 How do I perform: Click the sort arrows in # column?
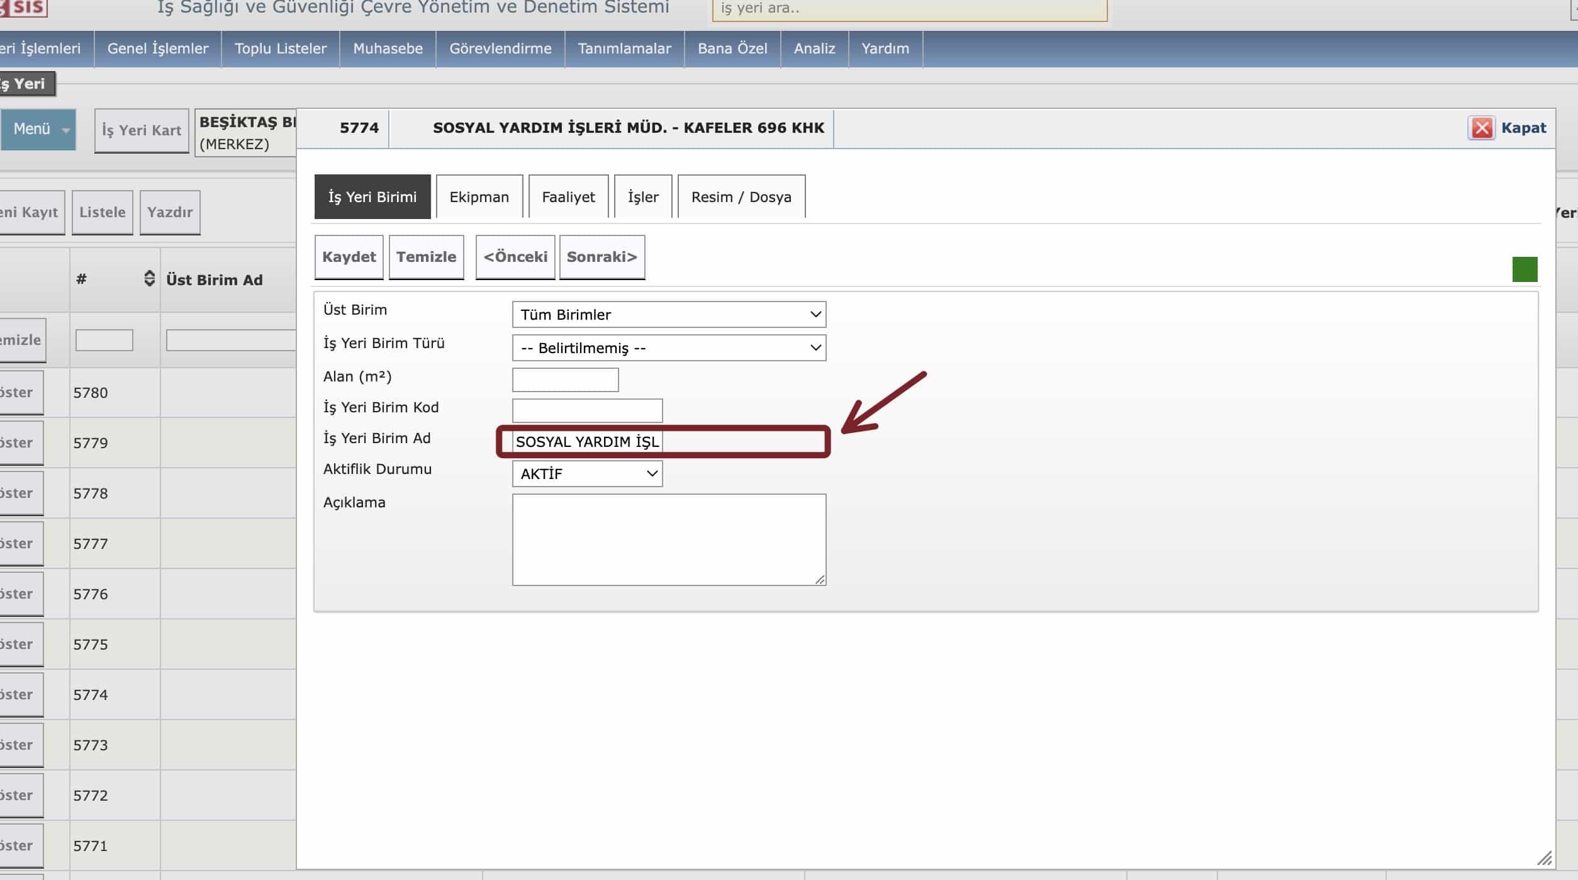coord(149,278)
